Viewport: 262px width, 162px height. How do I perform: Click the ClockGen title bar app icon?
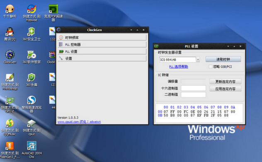pyautogui.click(x=59, y=30)
